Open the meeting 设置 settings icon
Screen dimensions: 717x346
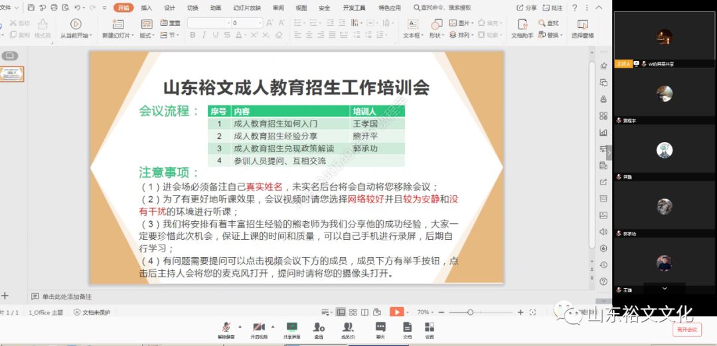click(x=430, y=327)
